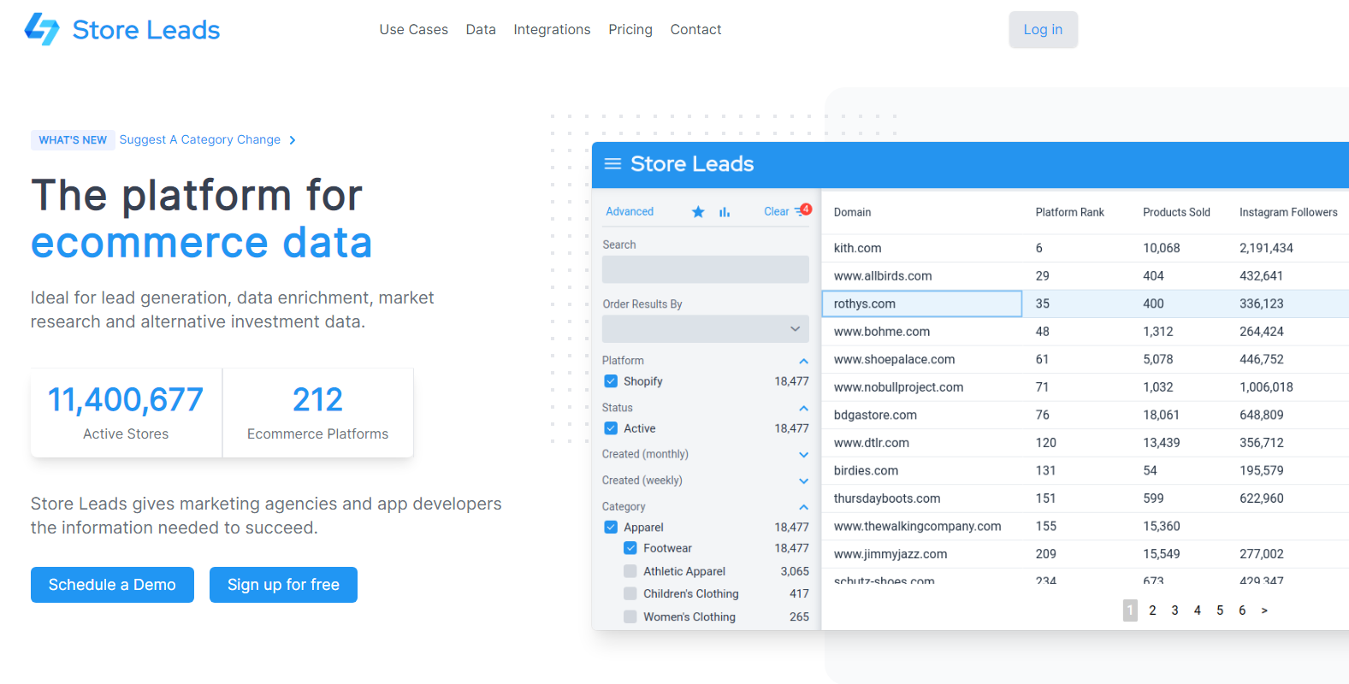Click the Clear filters link
The image size is (1349, 684).
[777, 211]
